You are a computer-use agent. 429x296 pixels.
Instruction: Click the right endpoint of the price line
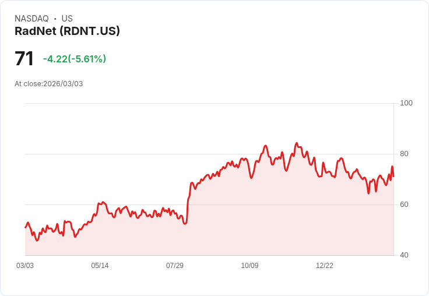click(x=393, y=176)
